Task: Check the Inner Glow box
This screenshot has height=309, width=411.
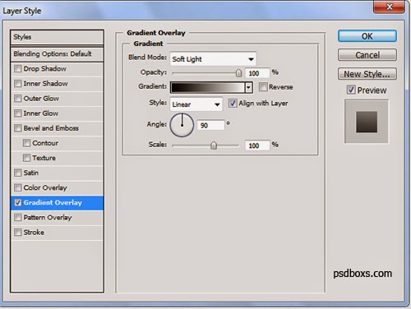Action: [x=18, y=113]
